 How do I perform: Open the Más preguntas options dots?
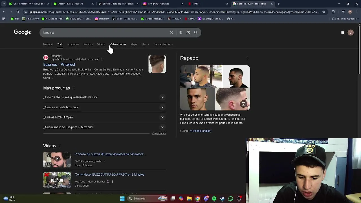74,88
